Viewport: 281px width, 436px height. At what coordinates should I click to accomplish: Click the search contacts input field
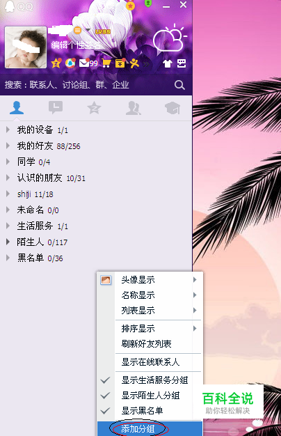click(86, 85)
